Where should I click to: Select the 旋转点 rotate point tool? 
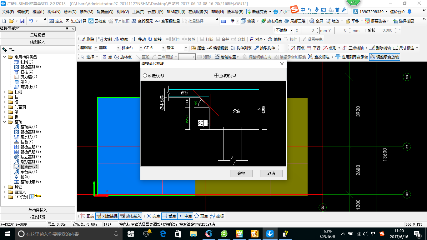coord(123,57)
